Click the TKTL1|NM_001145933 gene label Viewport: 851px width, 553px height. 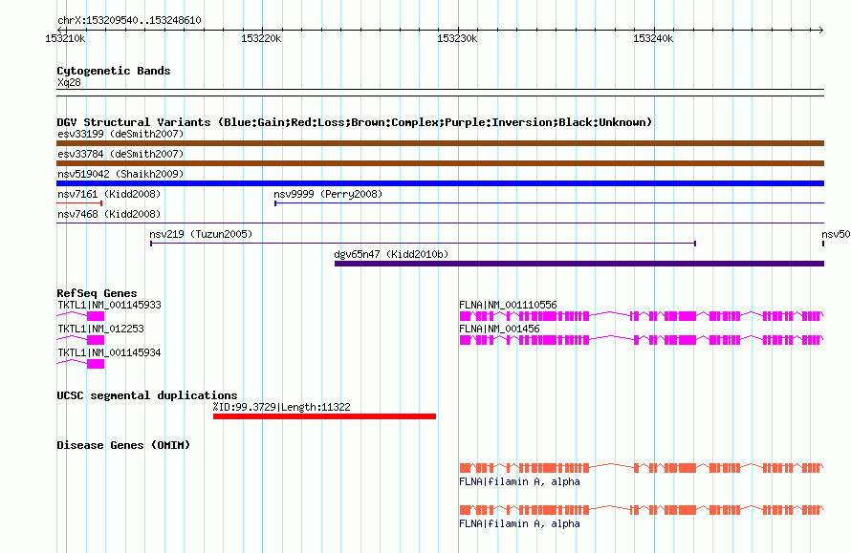109,305
